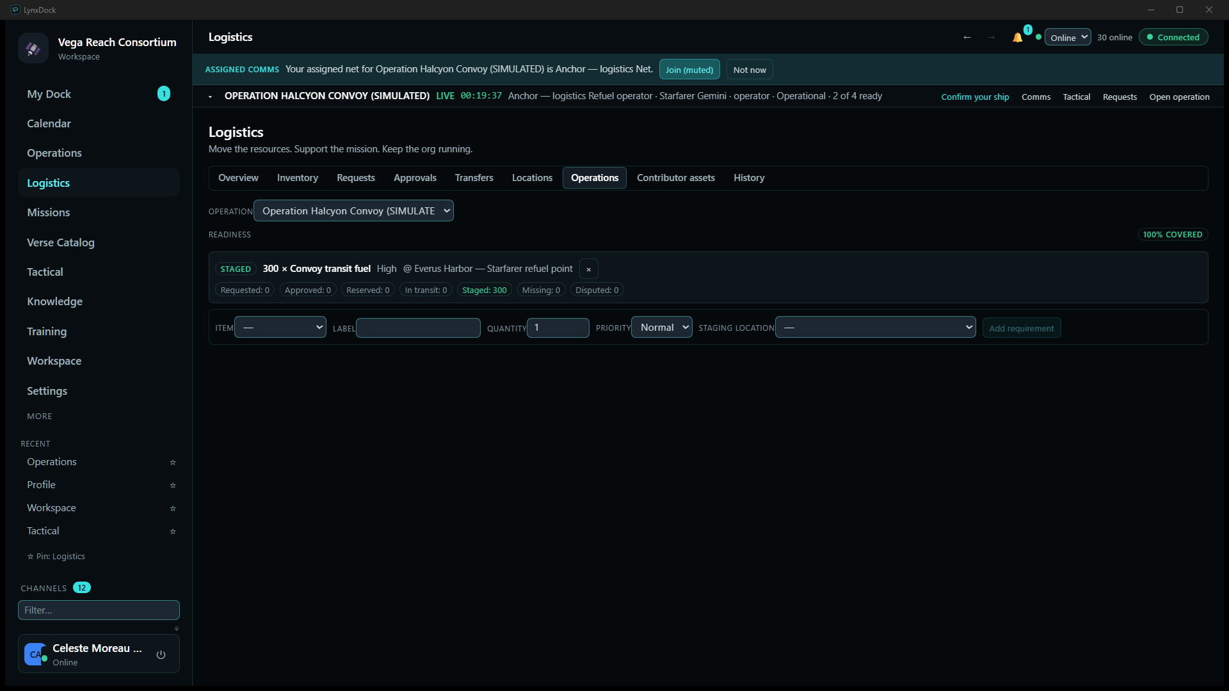
Task: Click Celeste Moreau's avatar
Action: (35, 654)
